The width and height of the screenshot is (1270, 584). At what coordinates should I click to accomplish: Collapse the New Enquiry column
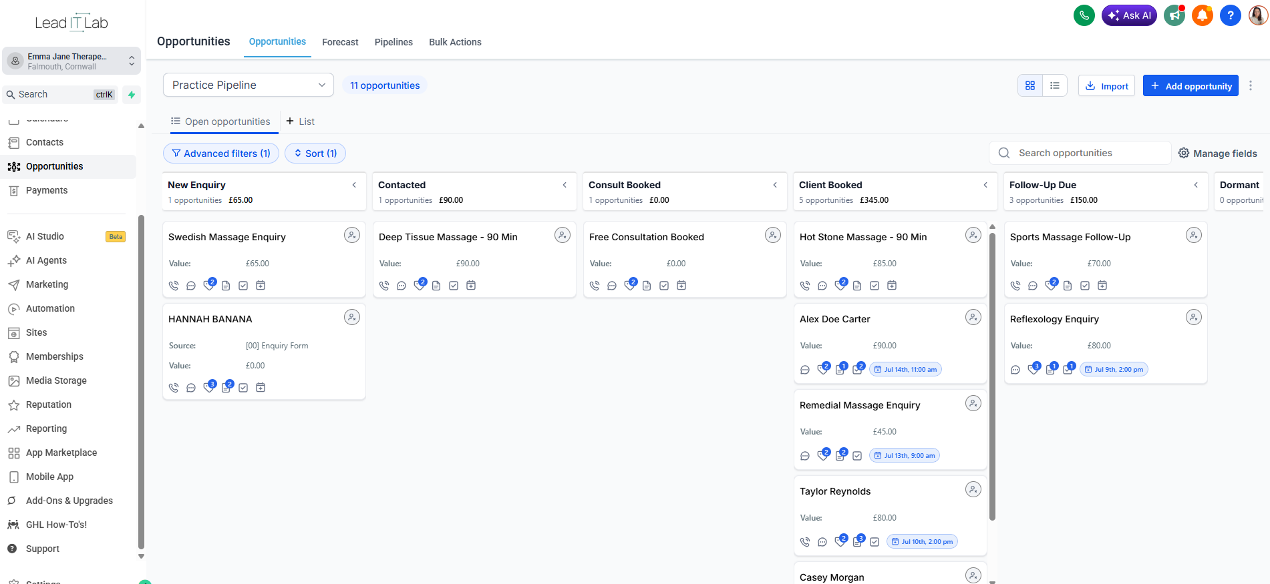(x=354, y=185)
